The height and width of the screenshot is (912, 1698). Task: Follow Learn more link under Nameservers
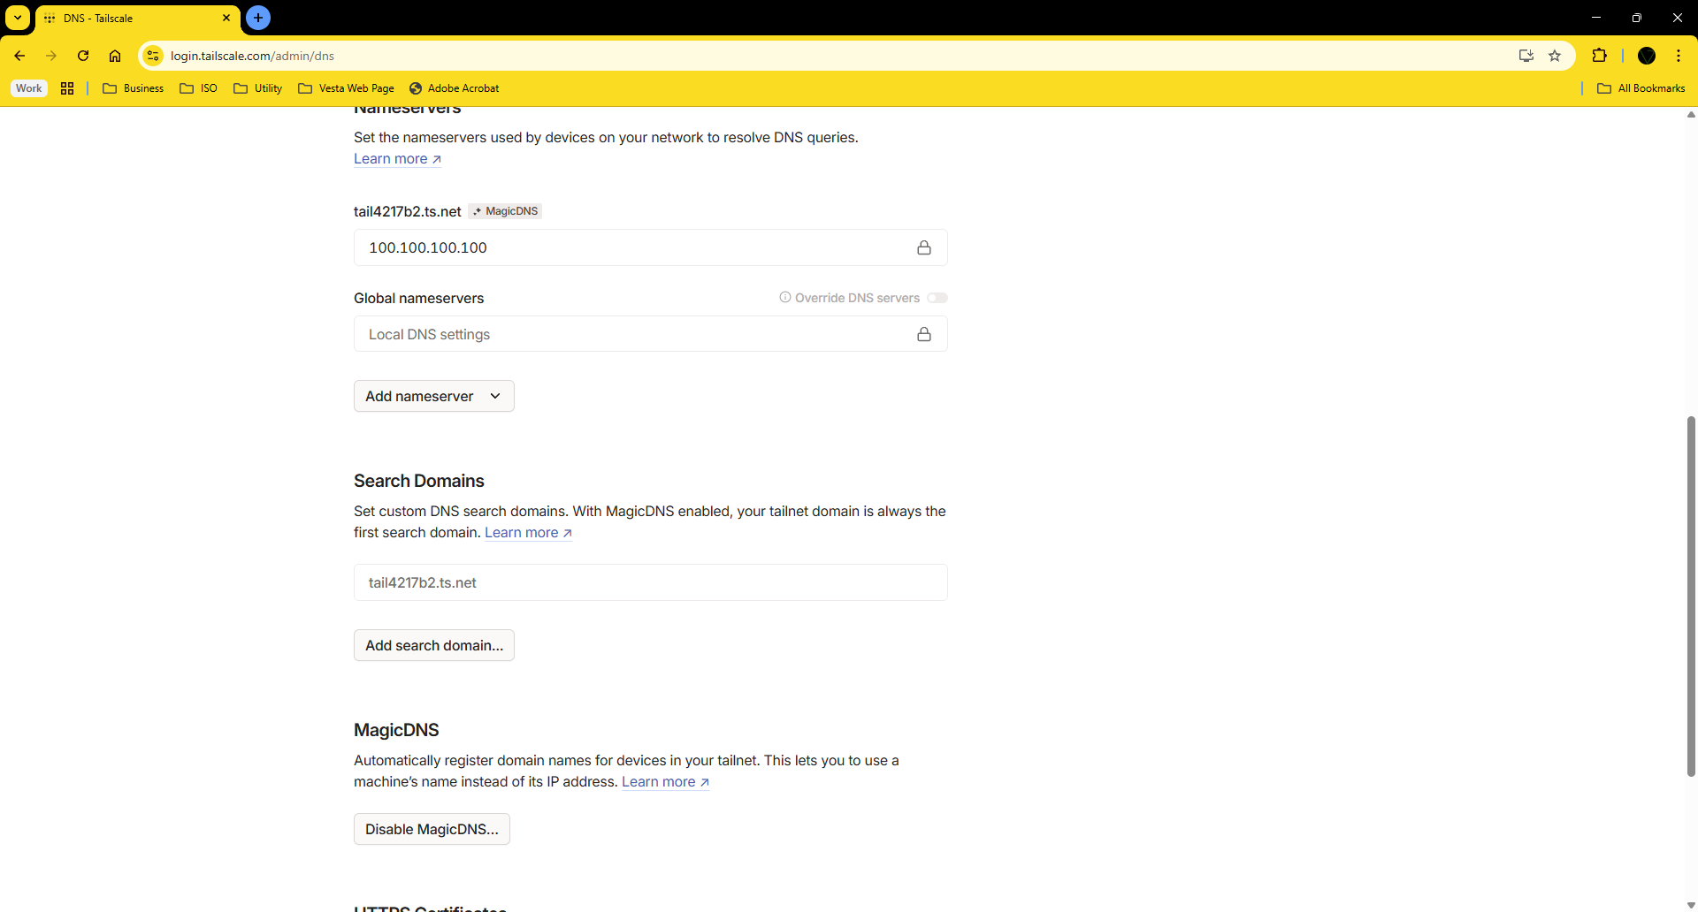pos(397,159)
